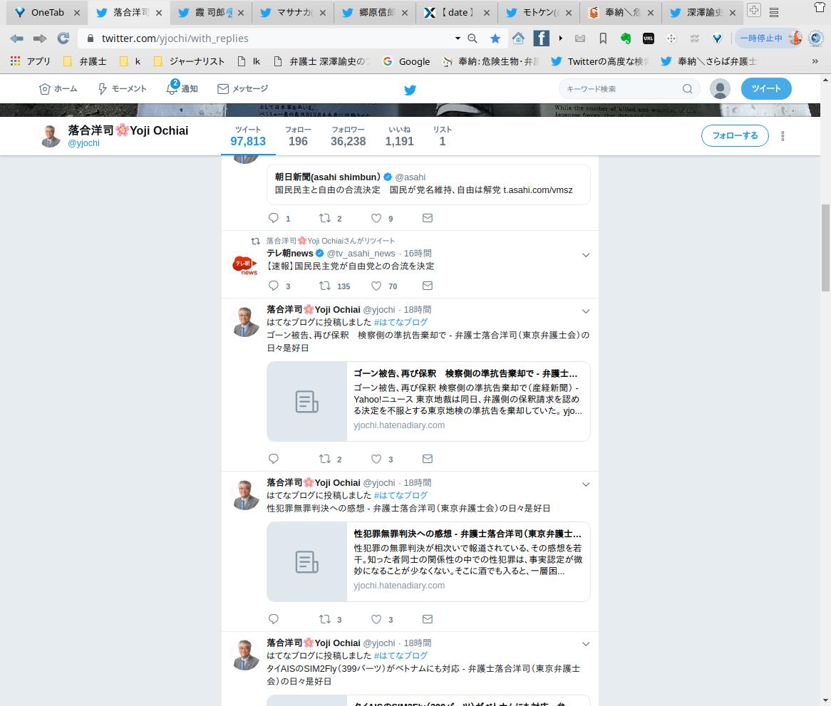This screenshot has height=706, width=831.
Task: Open the テレ朝news avatar
Action: (245, 264)
